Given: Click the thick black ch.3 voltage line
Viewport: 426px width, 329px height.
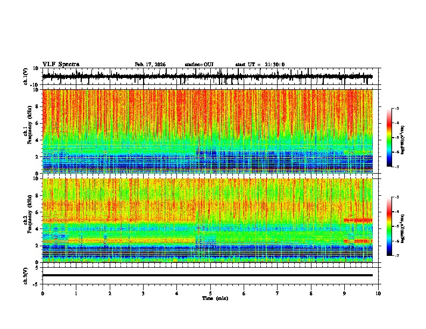Looking at the screenshot, I should pyautogui.click(x=208, y=275).
